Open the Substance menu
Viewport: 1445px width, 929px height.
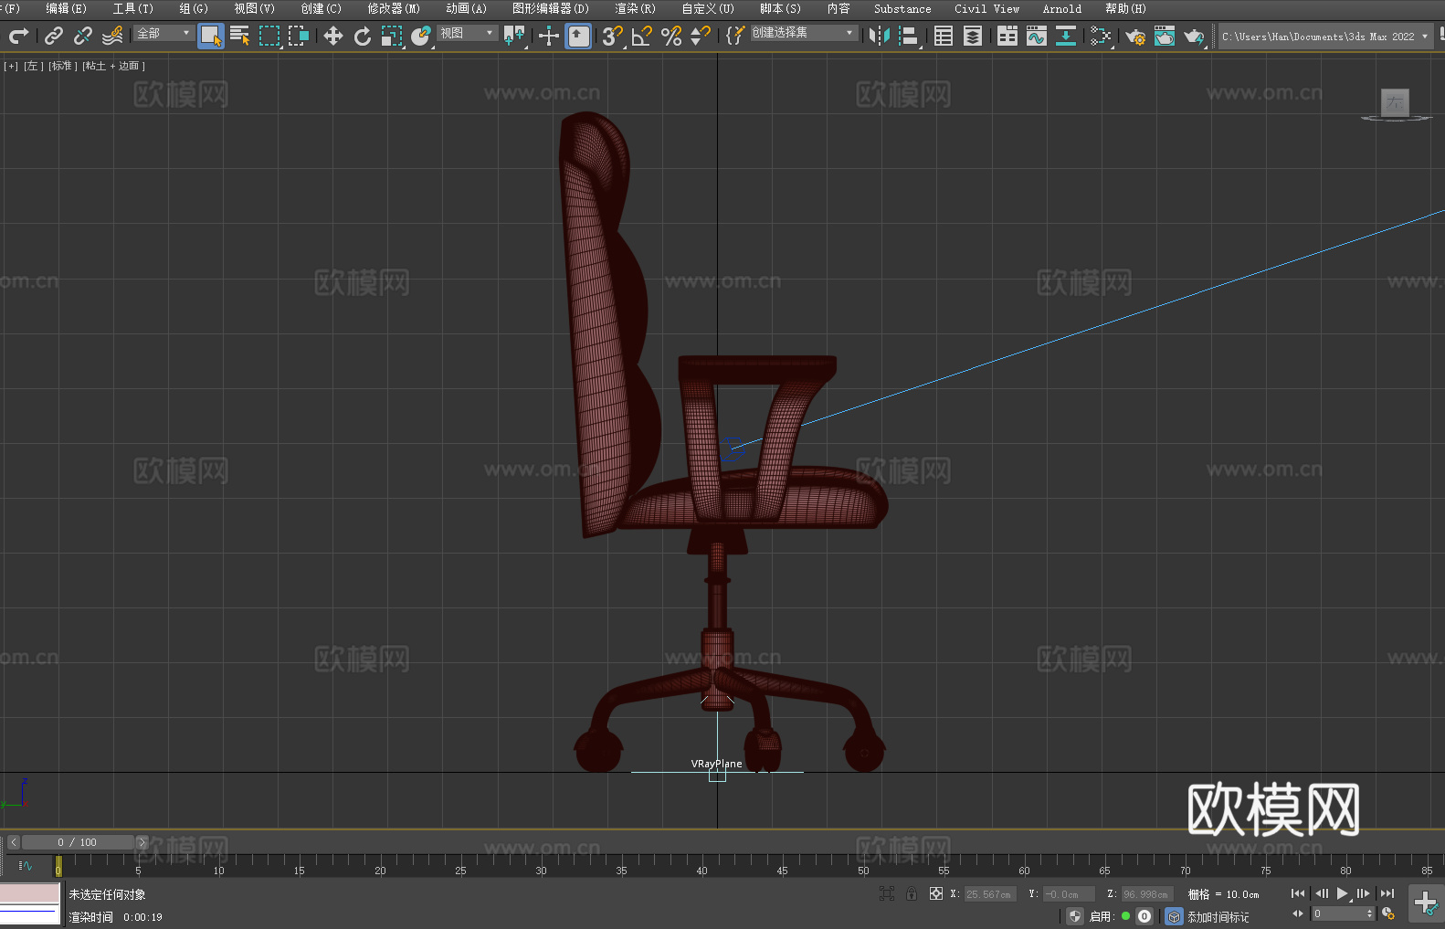902,8
